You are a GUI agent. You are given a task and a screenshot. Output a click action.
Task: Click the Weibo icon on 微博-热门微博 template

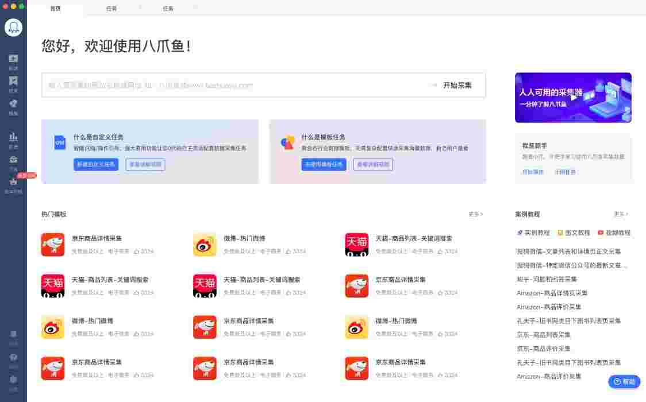(204, 244)
